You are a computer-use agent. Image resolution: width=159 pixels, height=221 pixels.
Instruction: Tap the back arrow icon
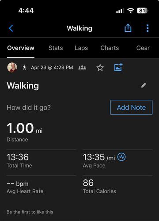pyautogui.click(x=11, y=28)
